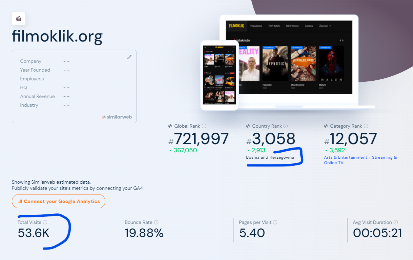
Task: Click the pencil edit icon in company card
Action: pos(129,57)
